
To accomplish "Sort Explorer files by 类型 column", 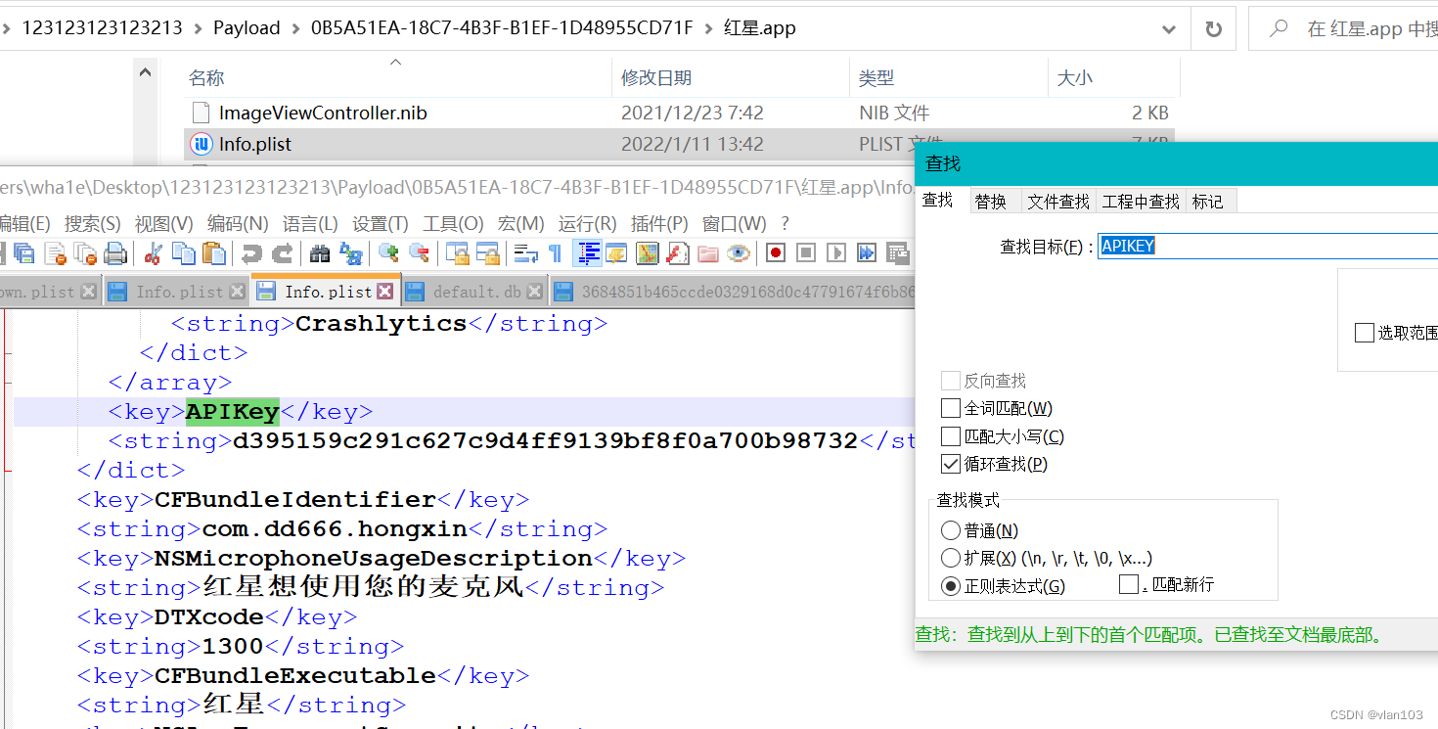I will point(950,77).
